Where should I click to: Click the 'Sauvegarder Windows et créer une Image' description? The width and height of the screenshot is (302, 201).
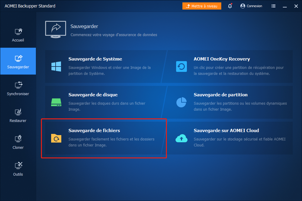(110, 71)
